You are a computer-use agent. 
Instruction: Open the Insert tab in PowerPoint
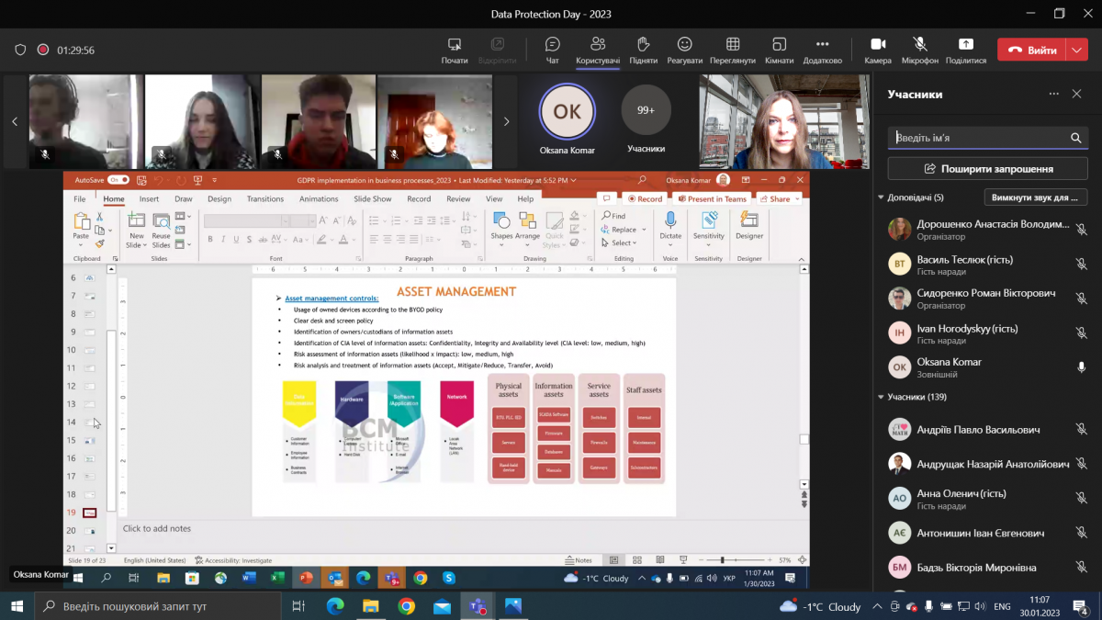tap(149, 199)
